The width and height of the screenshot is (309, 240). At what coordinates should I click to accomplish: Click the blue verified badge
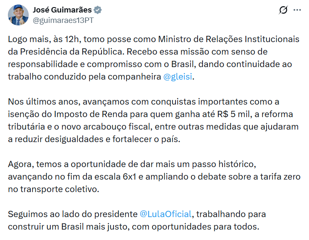pyautogui.click(x=98, y=10)
